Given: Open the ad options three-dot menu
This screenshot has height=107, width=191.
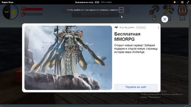Looking at the screenshot, I should point(158,27).
